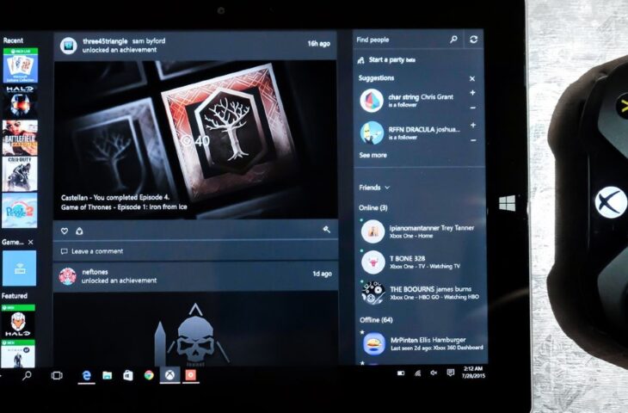Screen dimensions: 628x413
Task: Click the Xbox app taskbar icon
Action: tap(170, 375)
